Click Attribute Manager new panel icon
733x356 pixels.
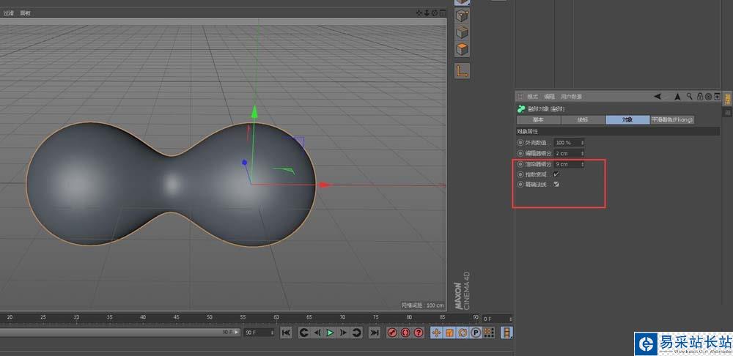(x=717, y=97)
